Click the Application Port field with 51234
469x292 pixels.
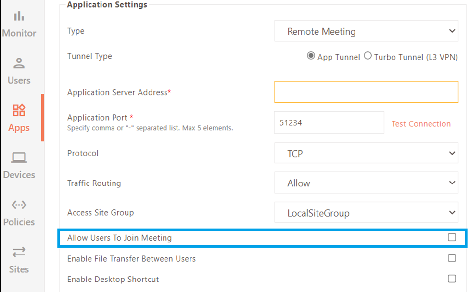[x=329, y=122]
